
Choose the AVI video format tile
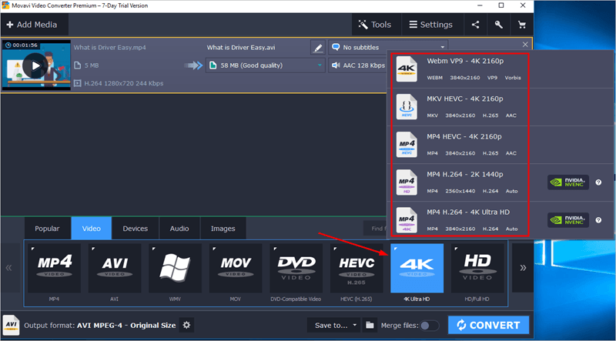(x=115, y=269)
